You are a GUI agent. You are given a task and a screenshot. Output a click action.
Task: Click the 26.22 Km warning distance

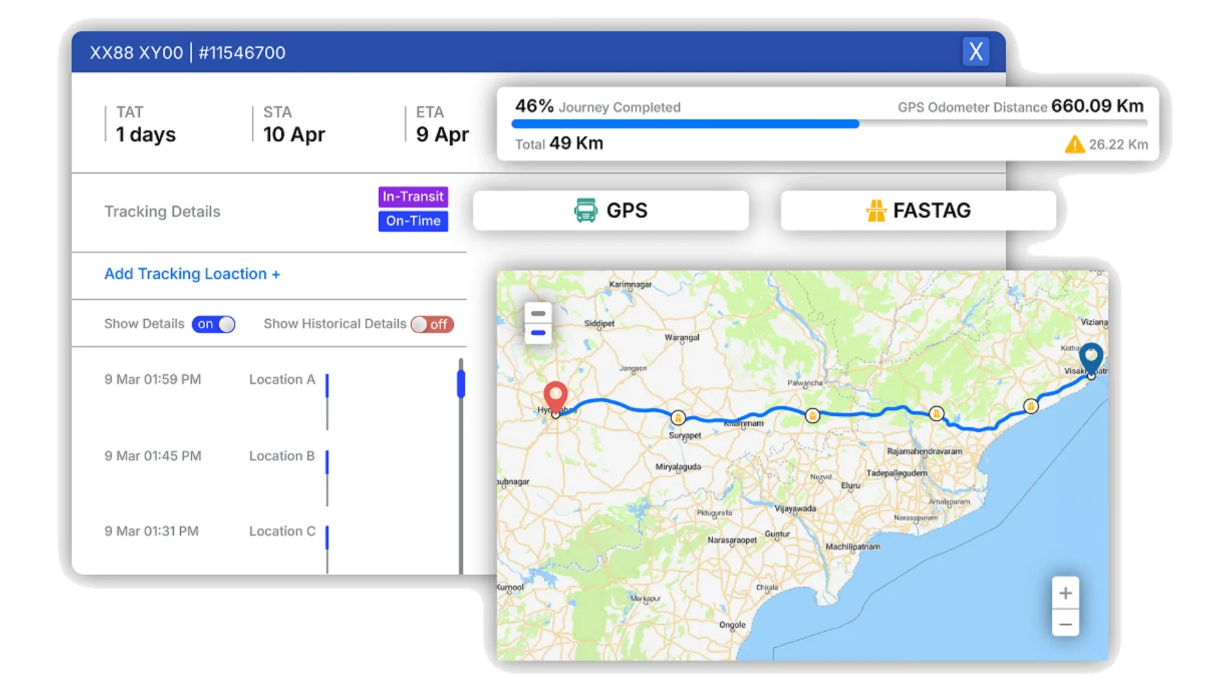[1118, 145]
